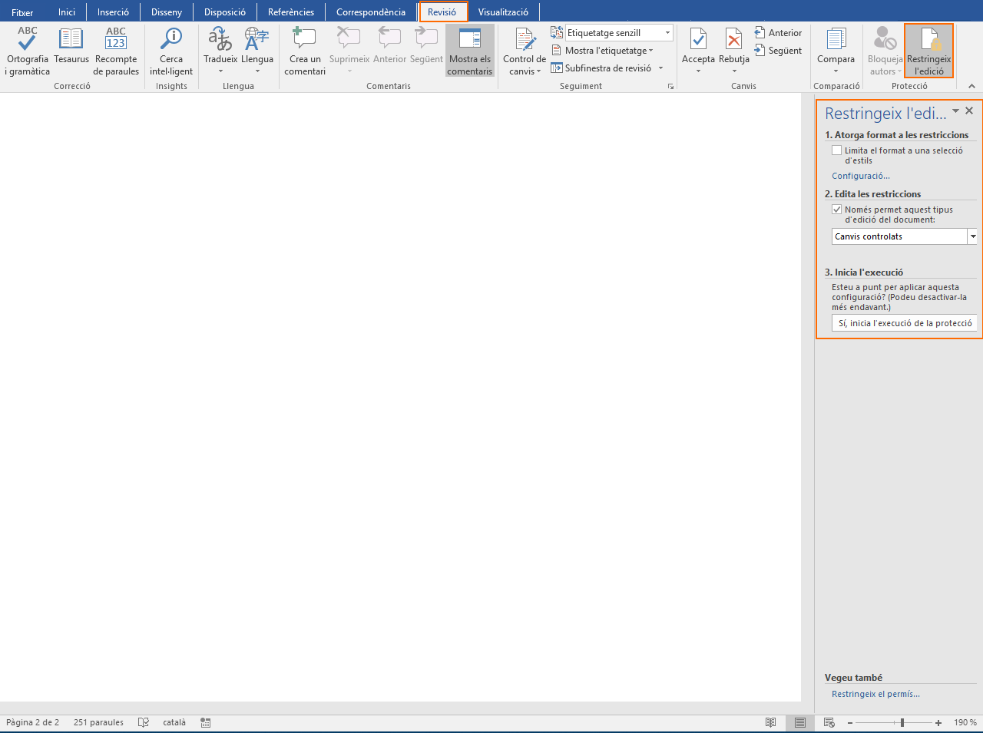Click the Ortografia i gramàtica icon

click(28, 40)
